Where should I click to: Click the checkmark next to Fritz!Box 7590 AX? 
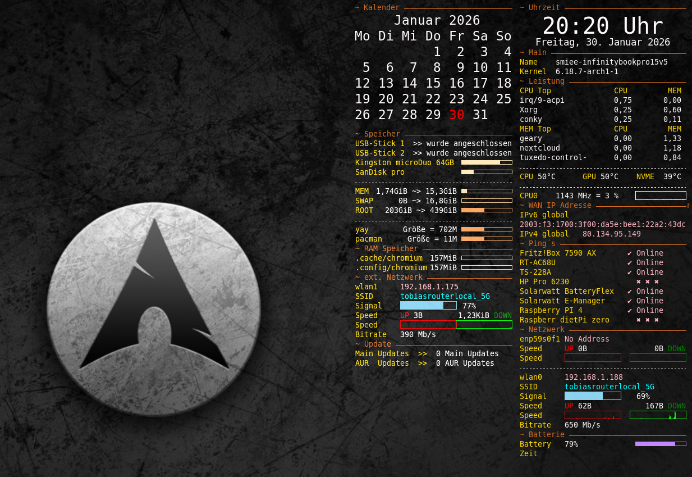tap(630, 253)
